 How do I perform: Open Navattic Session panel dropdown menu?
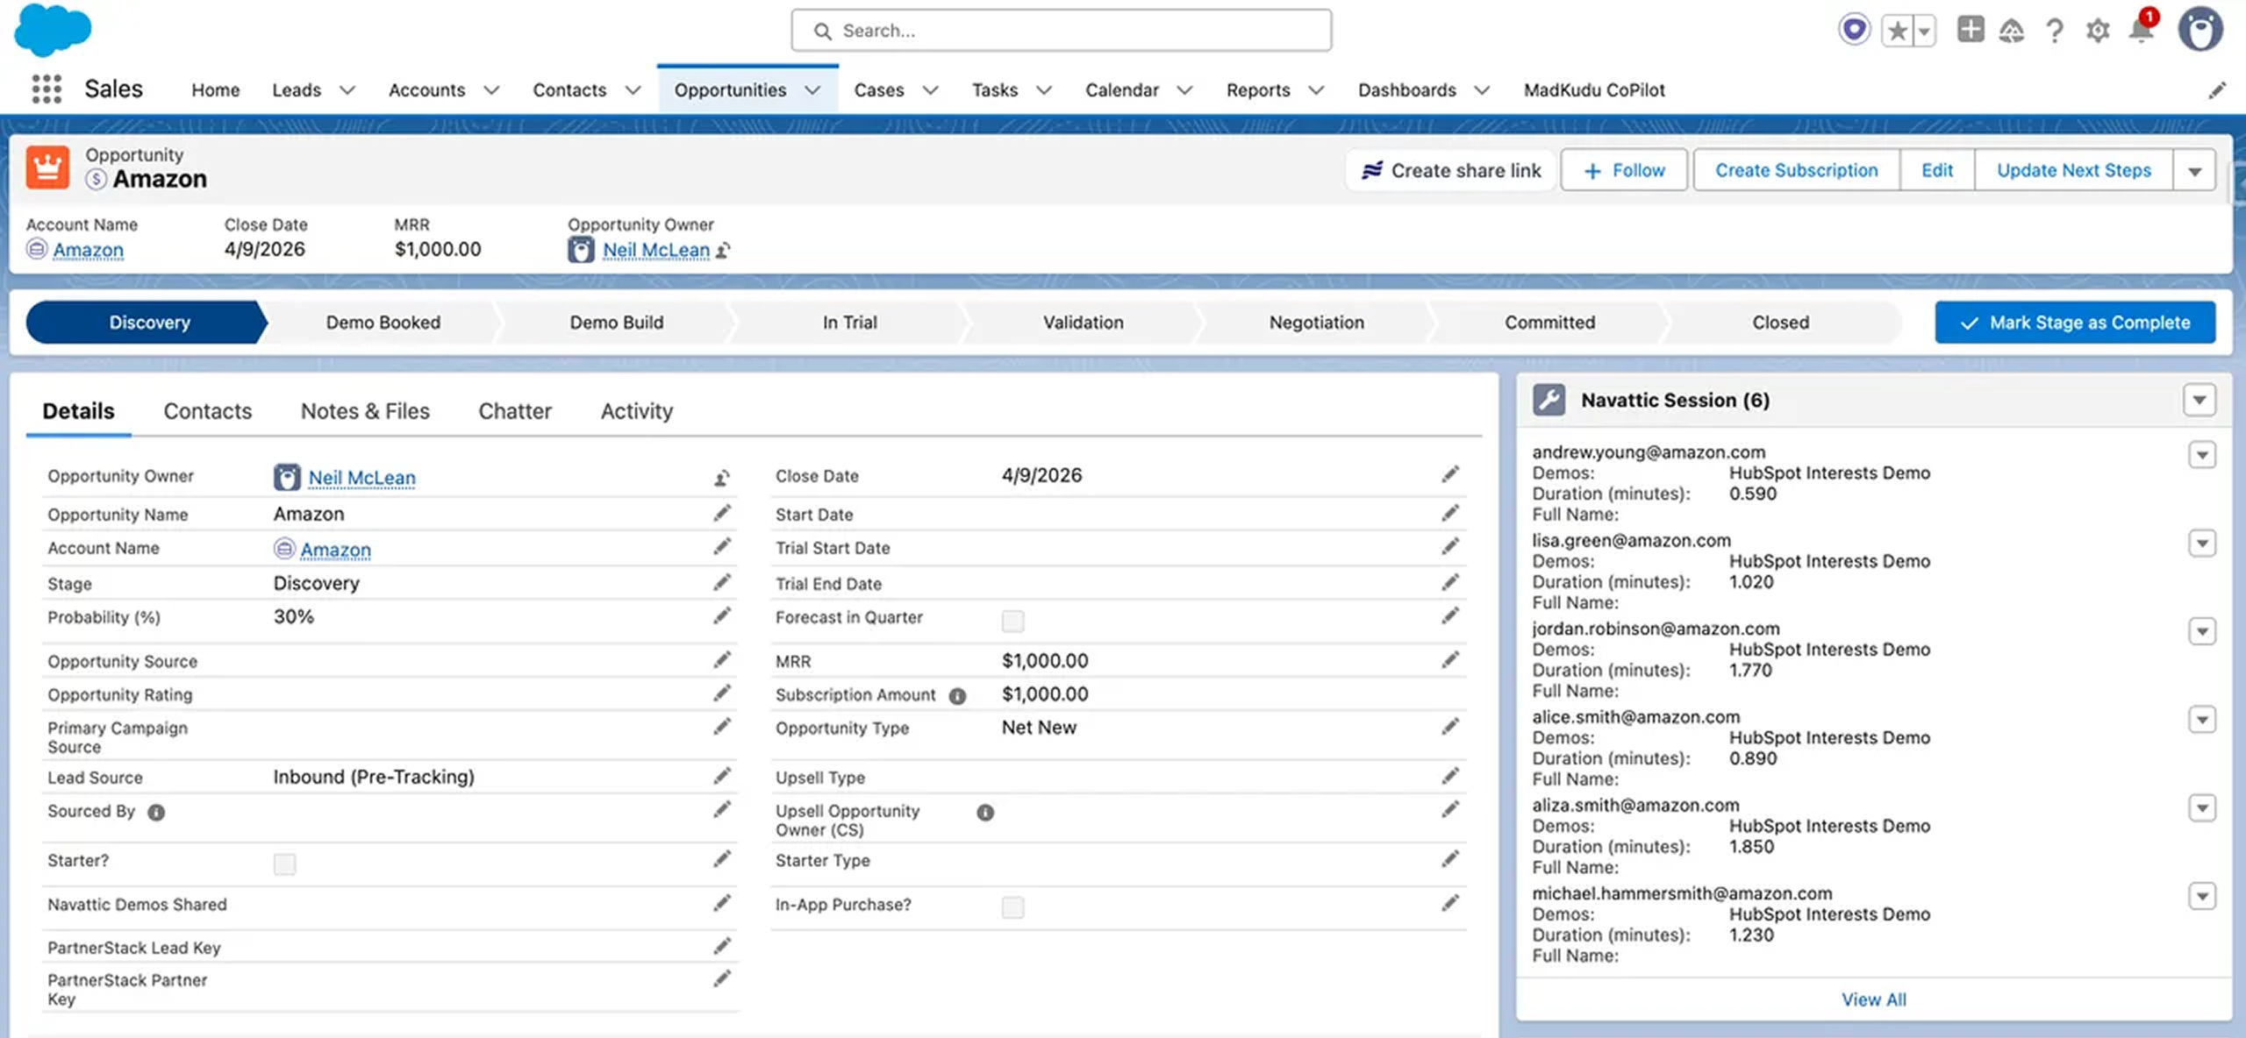tap(2200, 401)
